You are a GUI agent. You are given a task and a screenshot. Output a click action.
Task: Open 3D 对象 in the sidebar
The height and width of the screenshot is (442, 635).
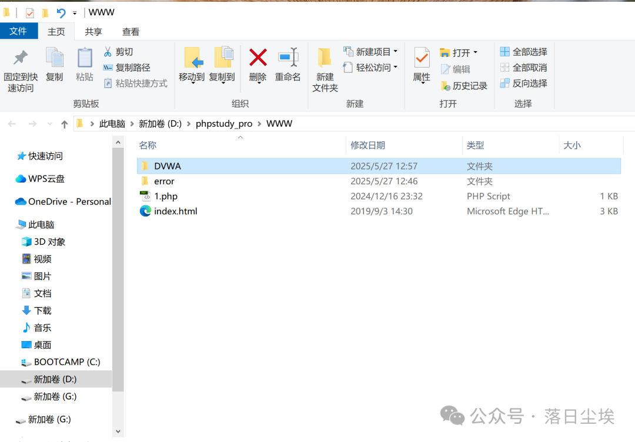[44, 242]
